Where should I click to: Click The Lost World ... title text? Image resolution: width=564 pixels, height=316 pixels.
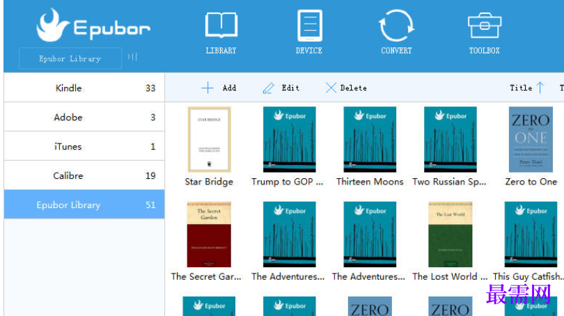(x=450, y=276)
